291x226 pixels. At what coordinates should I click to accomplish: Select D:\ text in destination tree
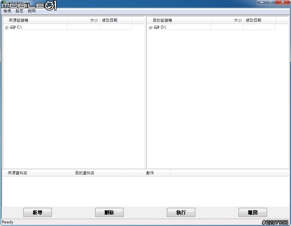coord(164,27)
